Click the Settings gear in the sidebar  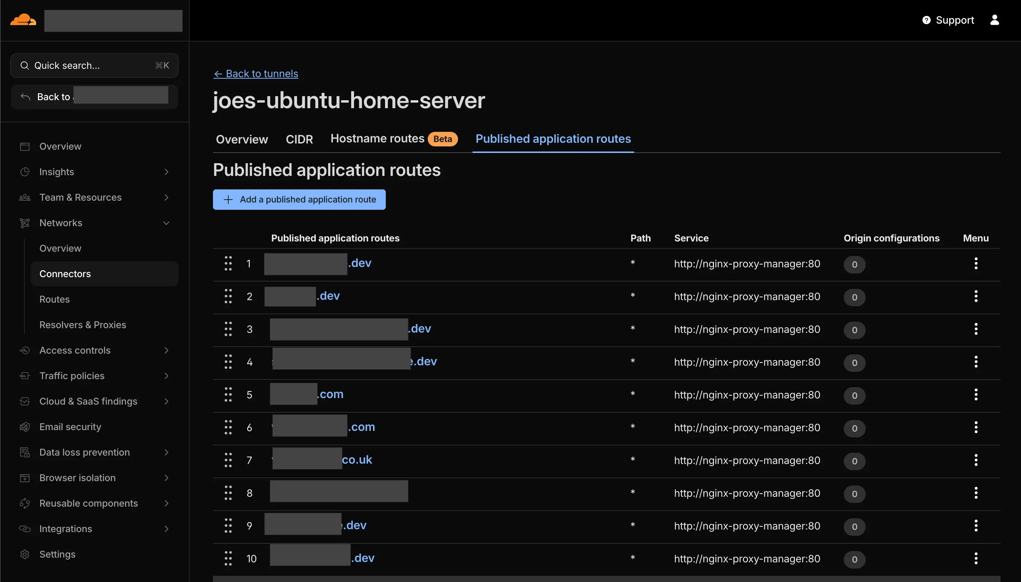tap(25, 554)
